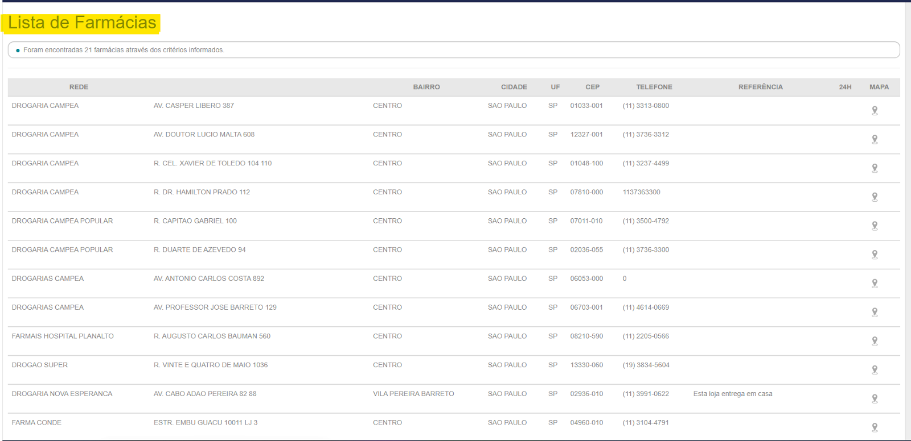Click phone number (11) 3313-0800

[x=646, y=106]
